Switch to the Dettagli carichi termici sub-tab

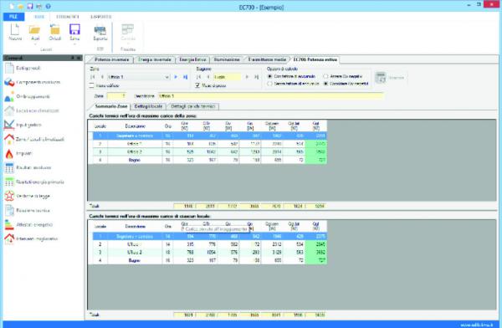click(x=192, y=106)
